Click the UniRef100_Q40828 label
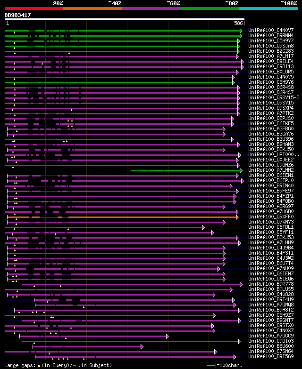302x369 pixels. (x=271, y=295)
